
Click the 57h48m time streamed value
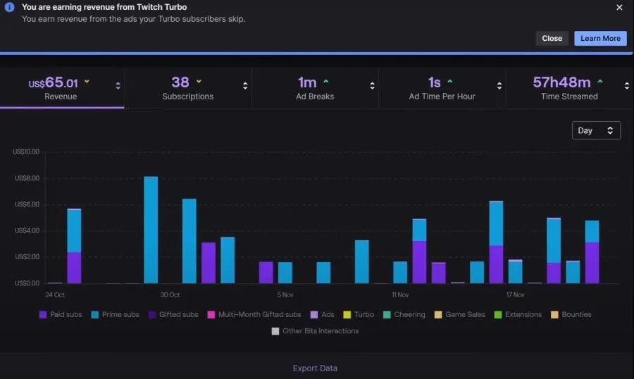(561, 82)
